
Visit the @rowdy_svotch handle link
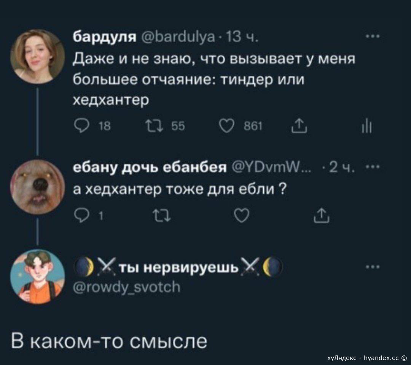coord(127,287)
